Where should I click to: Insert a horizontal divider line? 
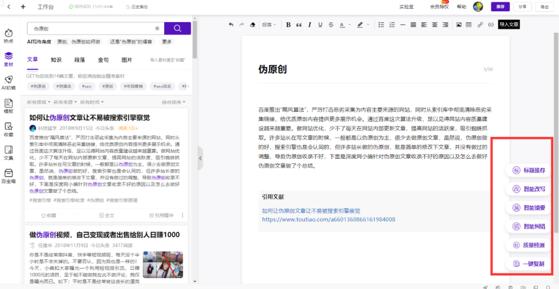(x=403, y=25)
